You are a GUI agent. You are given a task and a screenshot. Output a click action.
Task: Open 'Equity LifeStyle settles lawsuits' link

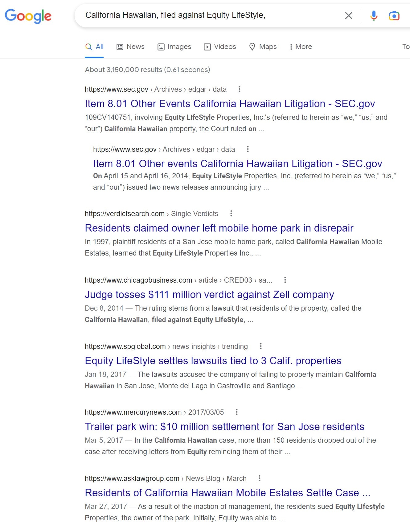(213, 361)
